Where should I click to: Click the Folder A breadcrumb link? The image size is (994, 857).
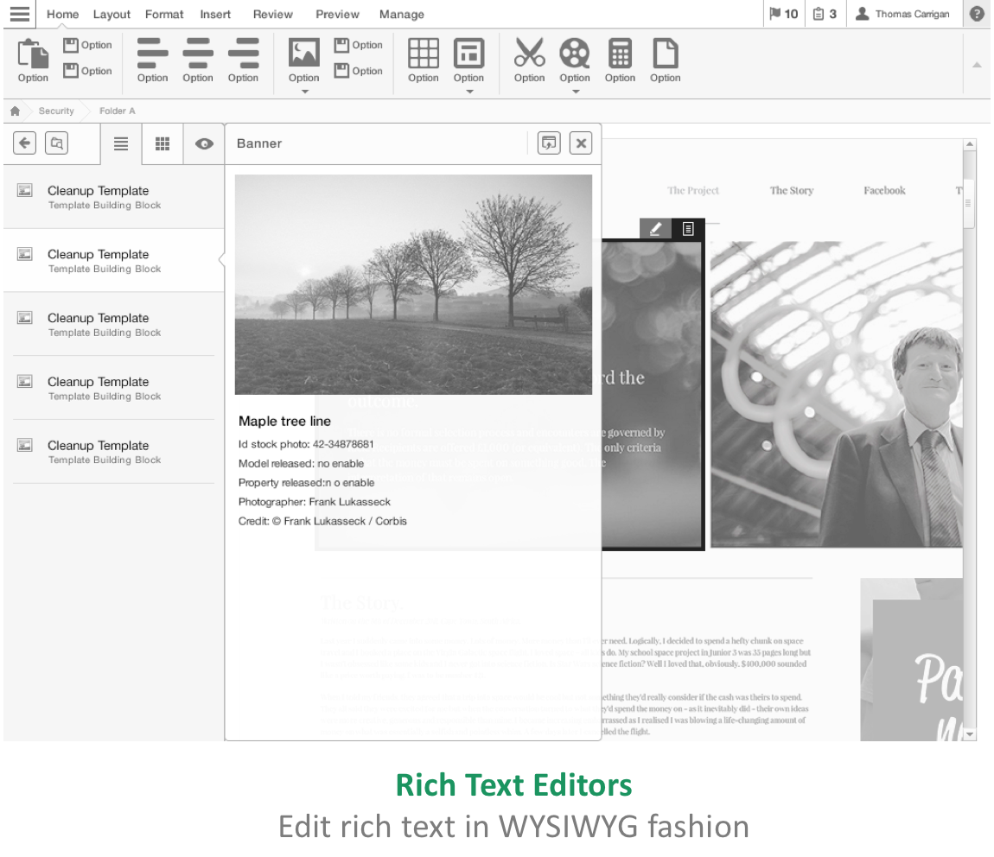118,111
